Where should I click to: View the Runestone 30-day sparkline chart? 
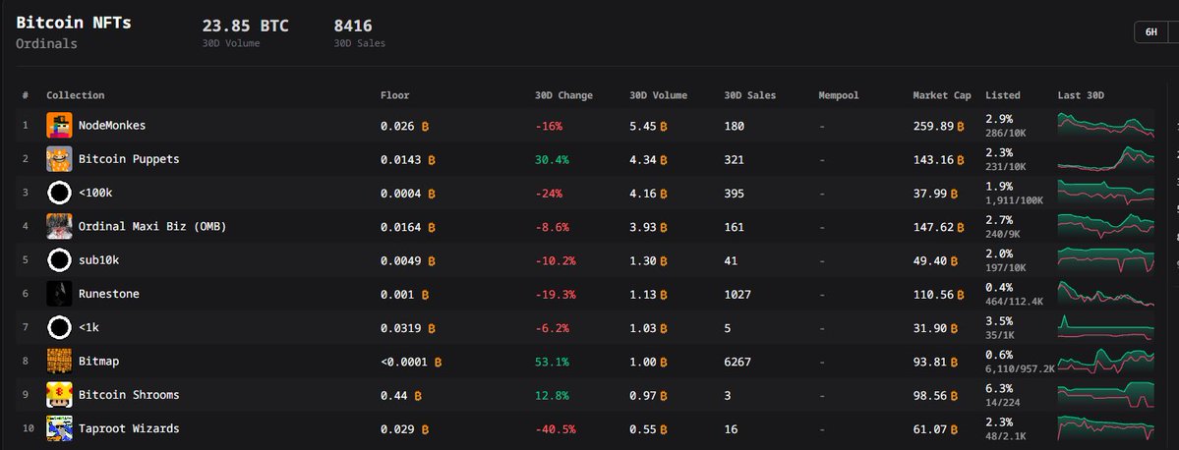[1105, 294]
